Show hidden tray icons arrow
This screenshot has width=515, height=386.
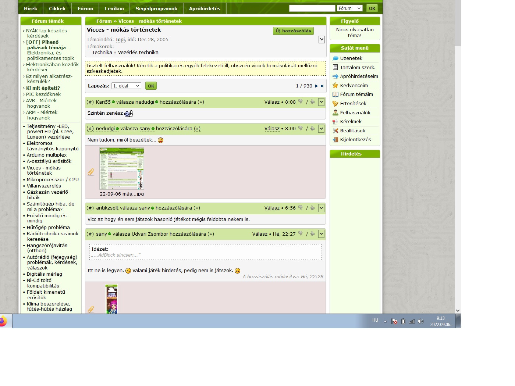(385, 321)
